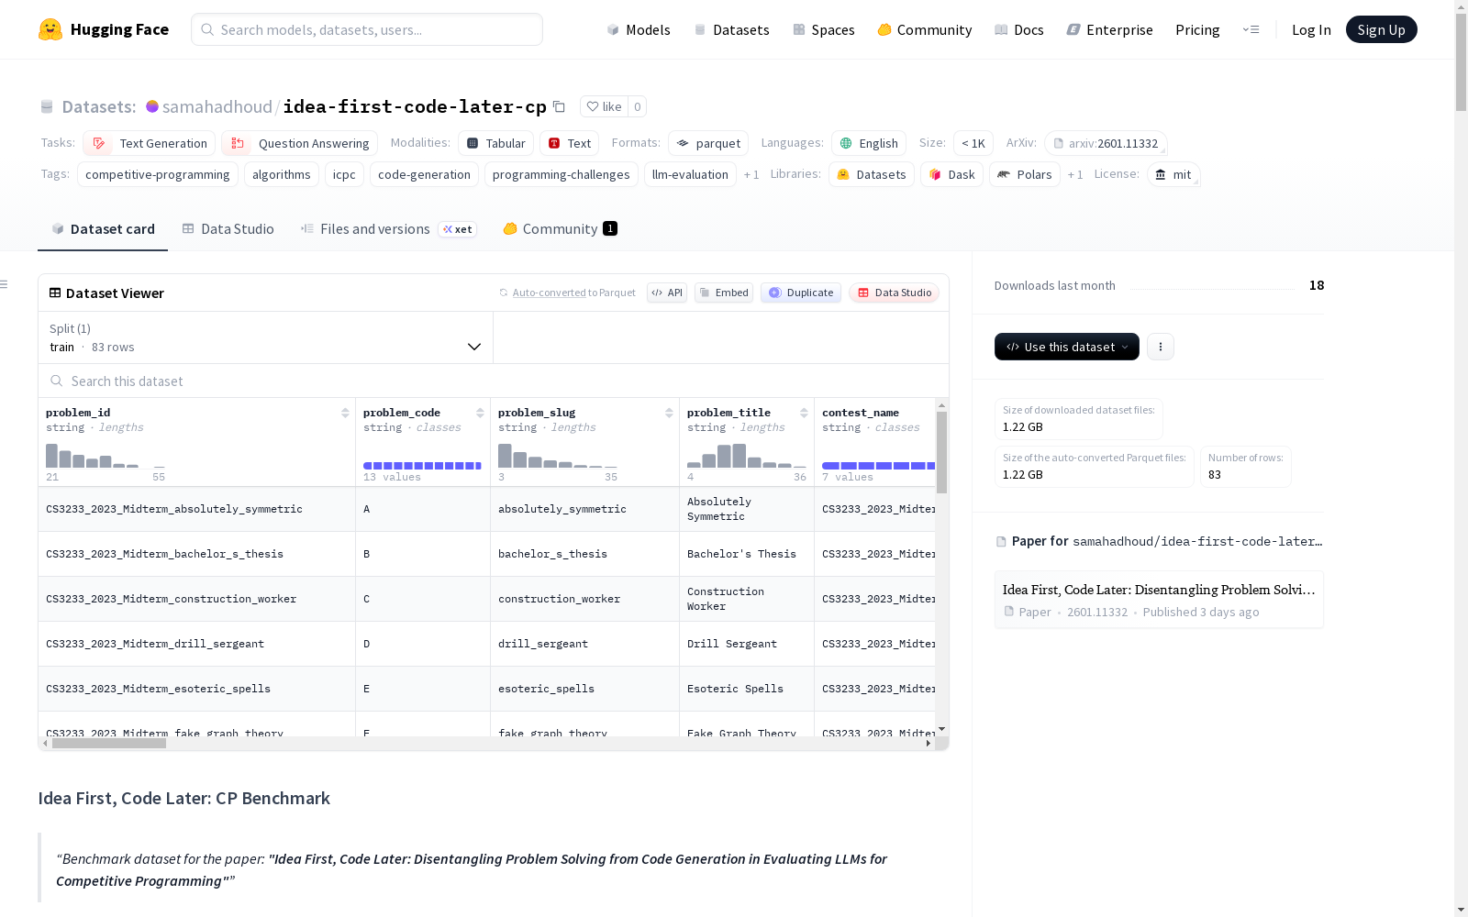Viewport: 1468px width, 917px height.
Task: Open Data Studio from the viewer header
Action: click(x=895, y=293)
